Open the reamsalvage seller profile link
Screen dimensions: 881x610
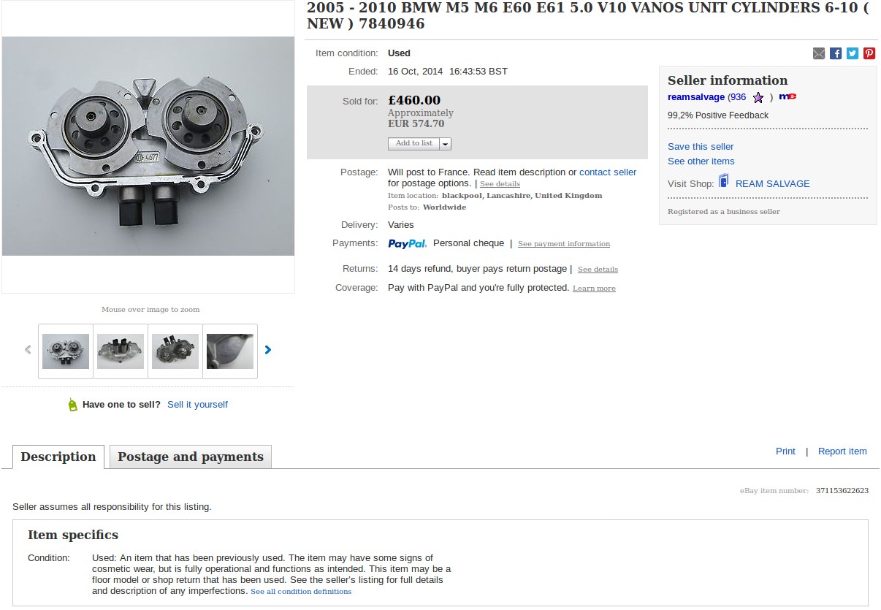pyautogui.click(x=696, y=97)
